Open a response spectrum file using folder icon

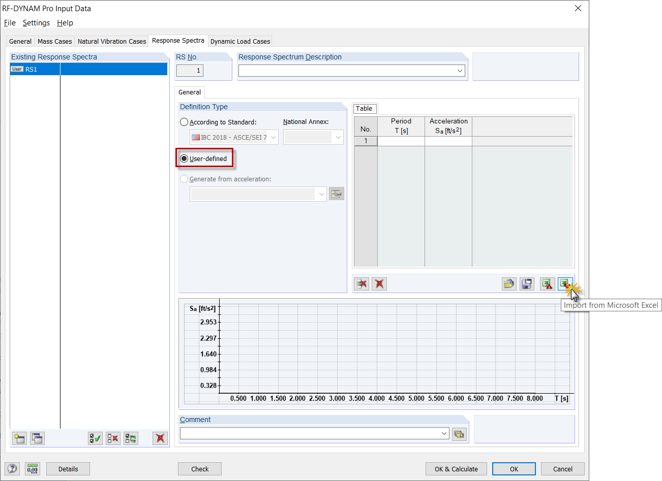tap(509, 283)
